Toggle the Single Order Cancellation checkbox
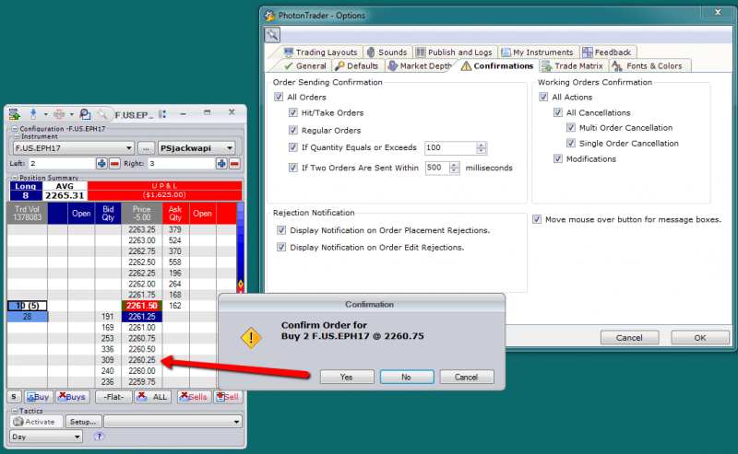The width and height of the screenshot is (738, 454). click(571, 144)
